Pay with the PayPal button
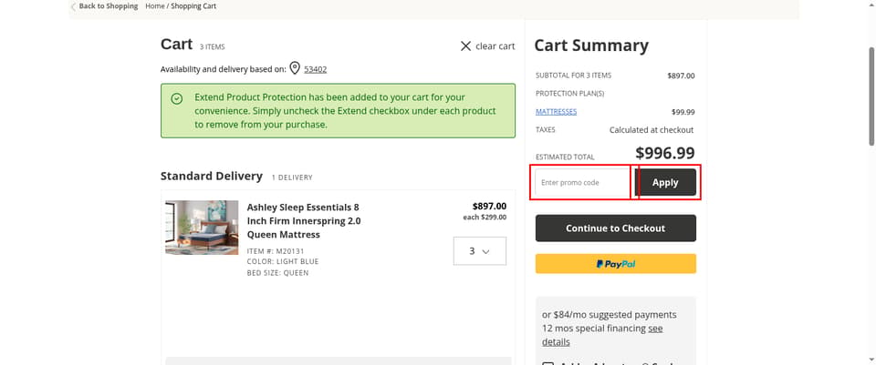This screenshot has width=876, height=365. click(x=616, y=264)
